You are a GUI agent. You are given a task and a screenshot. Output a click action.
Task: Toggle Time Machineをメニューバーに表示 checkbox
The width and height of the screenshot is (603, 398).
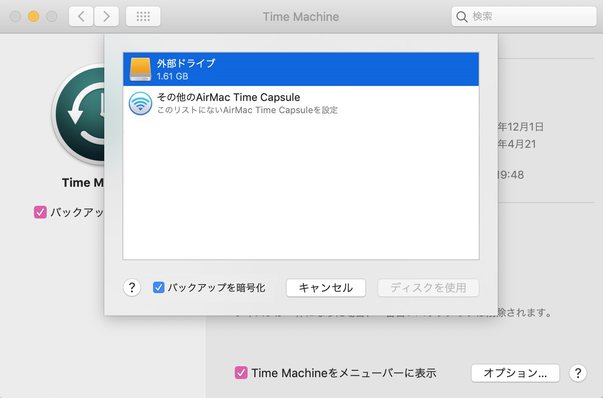coord(241,373)
